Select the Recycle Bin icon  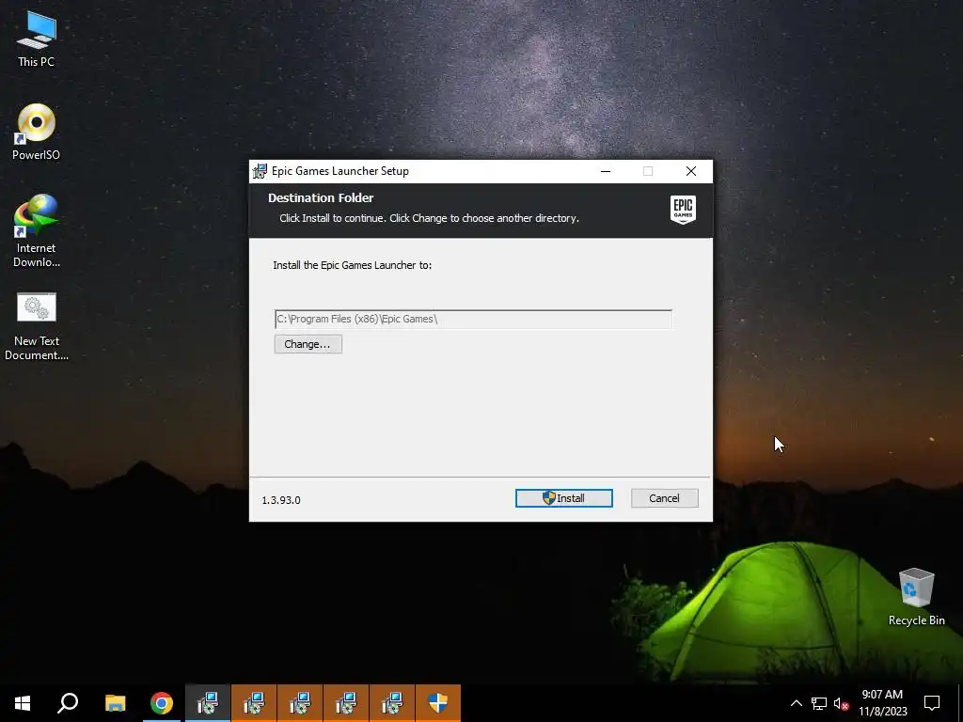click(916, 597)
